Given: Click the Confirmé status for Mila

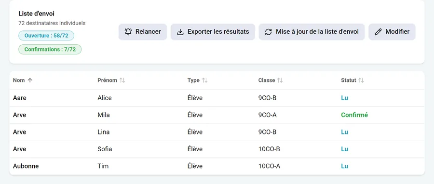Looking at the screenshot, I should [354, 115].
